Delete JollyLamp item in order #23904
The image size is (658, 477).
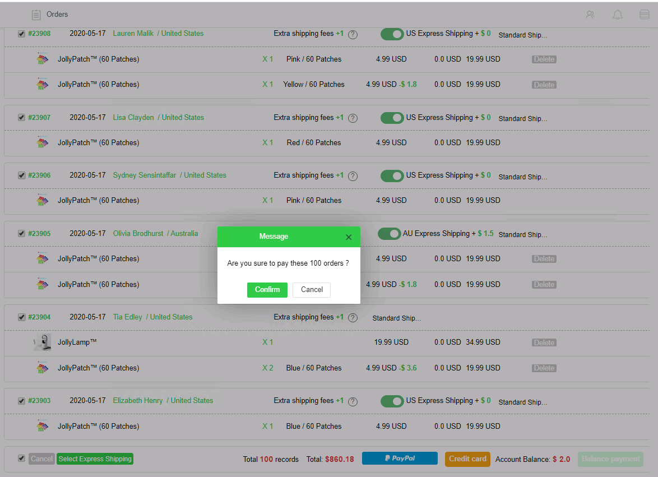click(544, 342)
